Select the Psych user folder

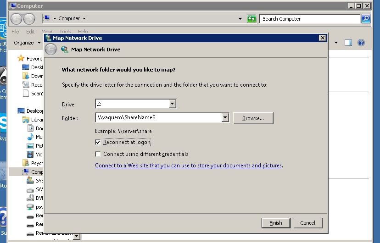pyautogui.click(x=32, y=163)
